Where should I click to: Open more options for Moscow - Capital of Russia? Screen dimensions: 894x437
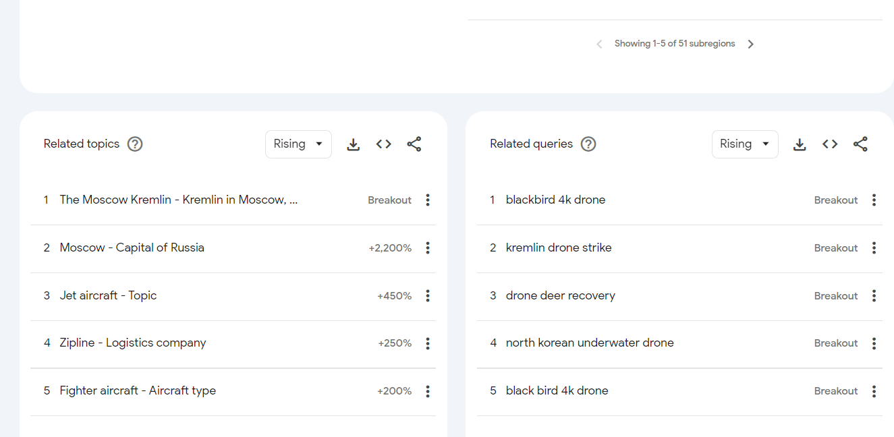pos(428,247)
